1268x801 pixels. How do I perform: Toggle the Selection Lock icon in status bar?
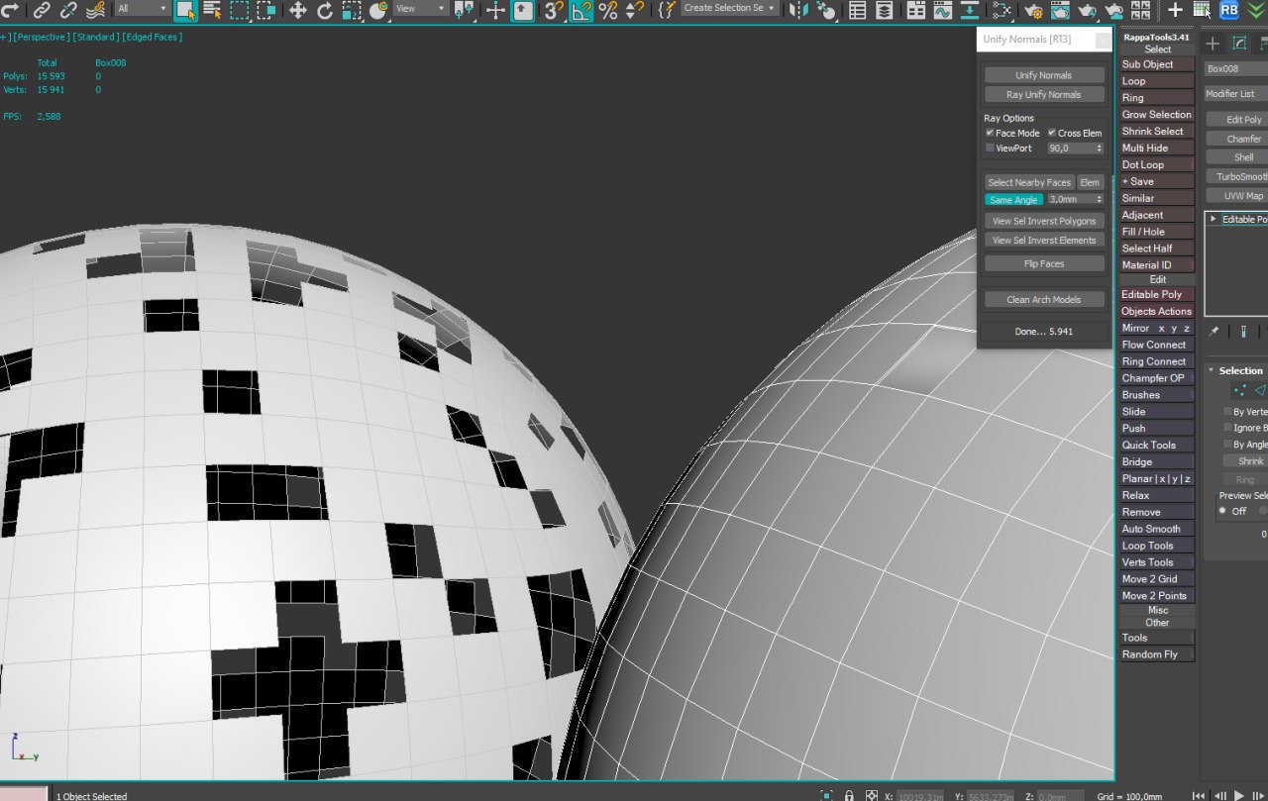[x=849, y=795]
